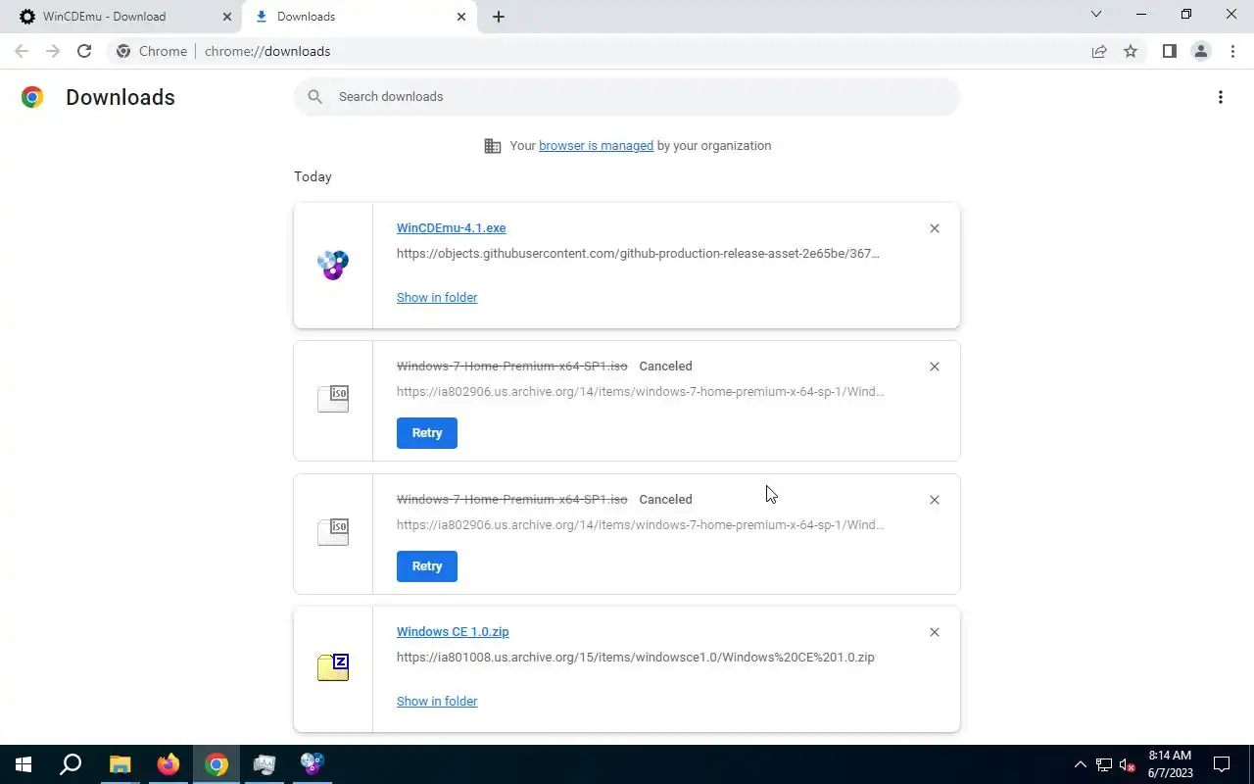Open the Windows CE 1.0.zip link
The image size is (1254, 784).
(x=453, y=632)
